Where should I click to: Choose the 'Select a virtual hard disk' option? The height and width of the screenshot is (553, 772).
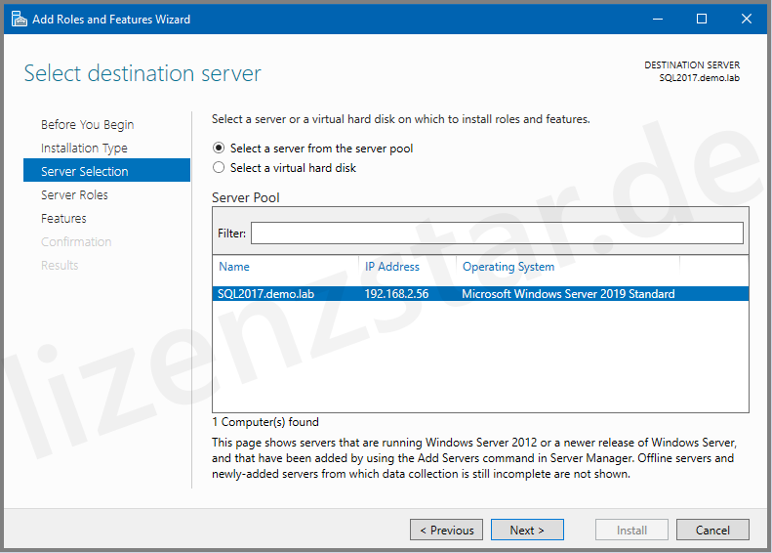(219, 168)
